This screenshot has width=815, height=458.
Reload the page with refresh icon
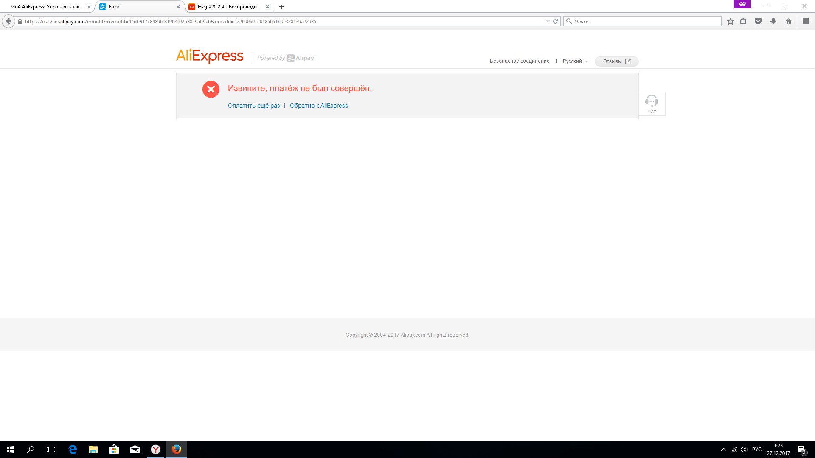coord(555,21)
